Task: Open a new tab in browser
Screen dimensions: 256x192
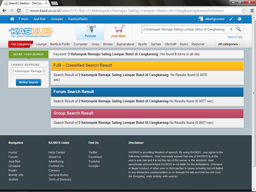Action: tap(54, 3)
